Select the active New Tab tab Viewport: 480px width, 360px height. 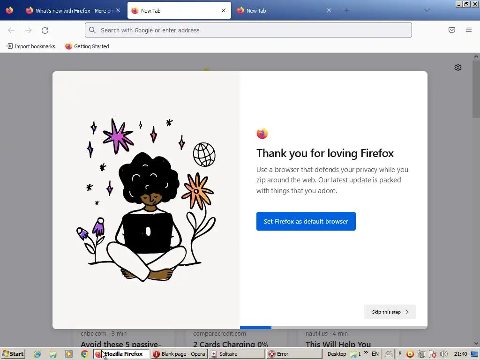(179, 10)
